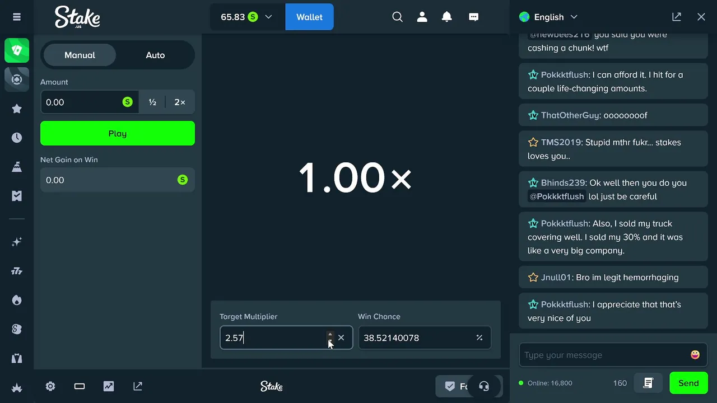
Task: Open the support headset icon
Action: [484, 386]
